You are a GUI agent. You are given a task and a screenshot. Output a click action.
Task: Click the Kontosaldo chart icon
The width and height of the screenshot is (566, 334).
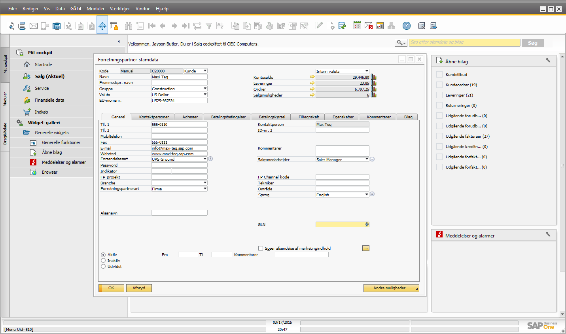point(374,78)
